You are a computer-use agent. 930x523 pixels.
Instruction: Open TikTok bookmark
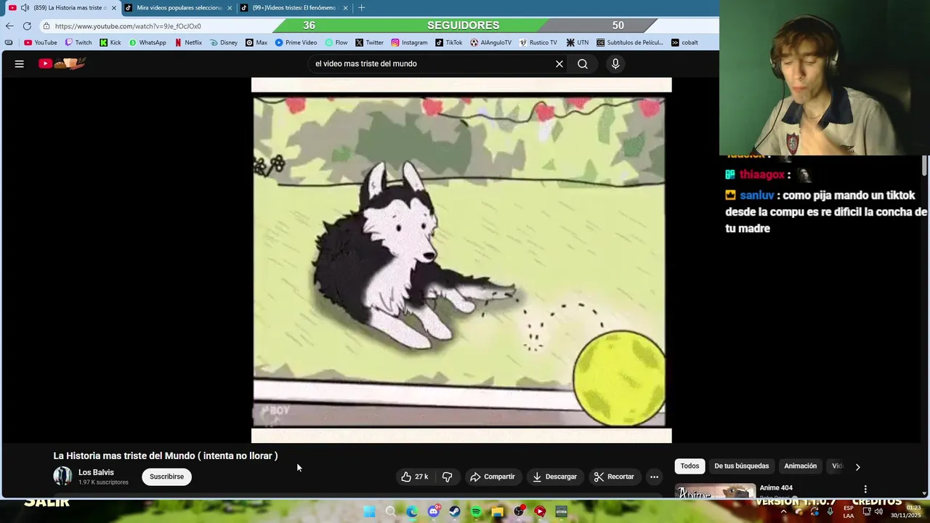pyautogui.click(x=449, y=43)
